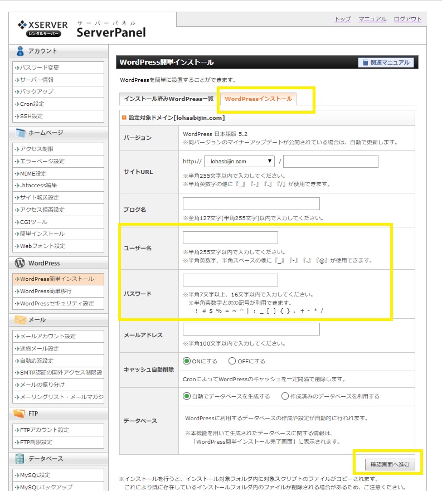This screenshot has height=491, width=442.
Task: Click the XSERVER logo
Action: (x=43, y=29)
